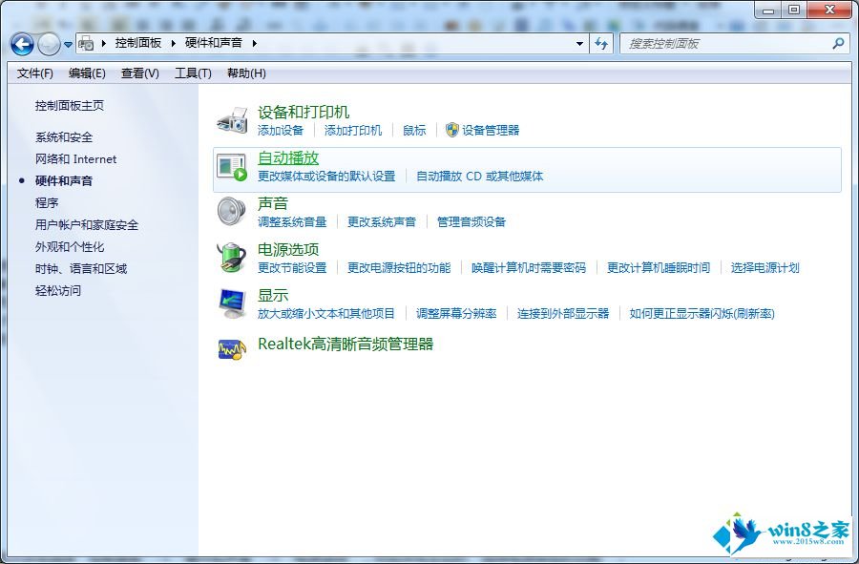This screenshot has width=859, height=564.
Task: Click the 鼠标 link
Action: tap(414, 131)
